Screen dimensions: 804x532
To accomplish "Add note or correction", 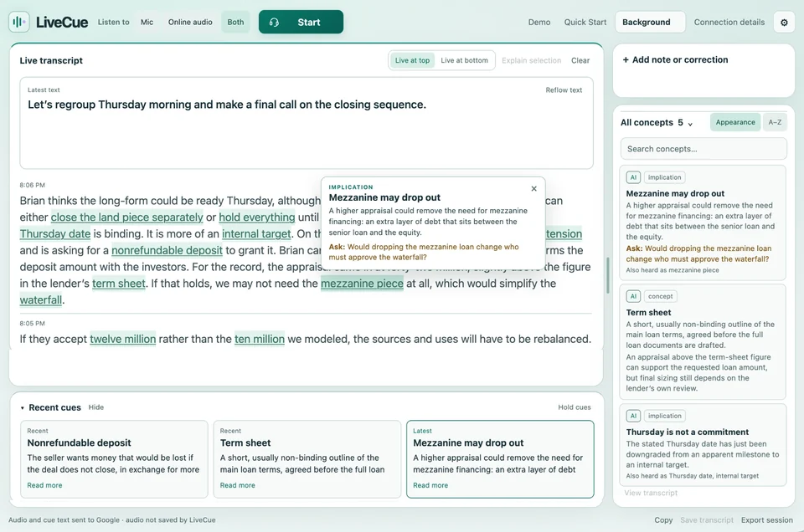I will [675, 60].
